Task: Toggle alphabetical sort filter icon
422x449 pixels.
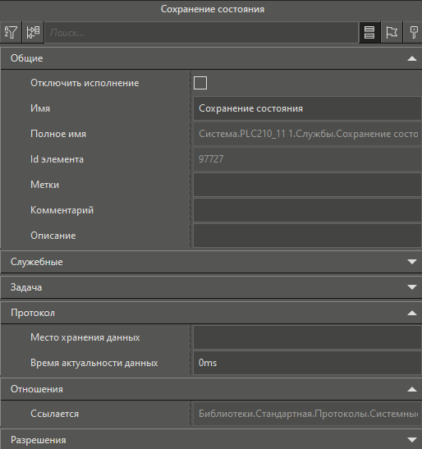Action: 11,32
